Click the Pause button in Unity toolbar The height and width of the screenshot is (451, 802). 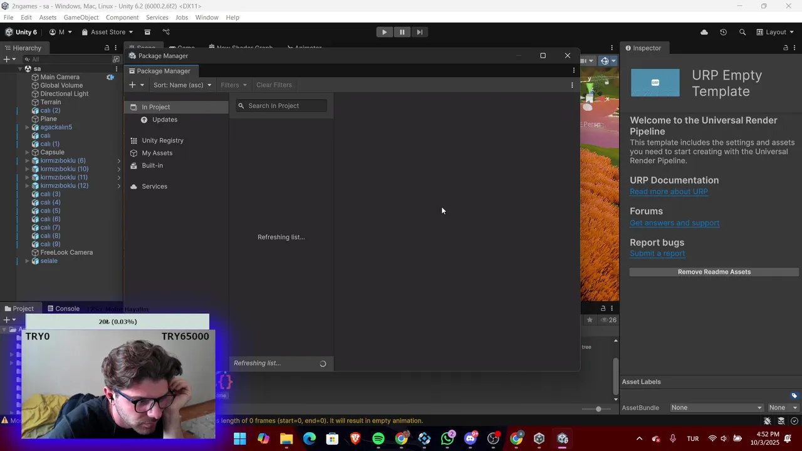(x=402, y=32)
